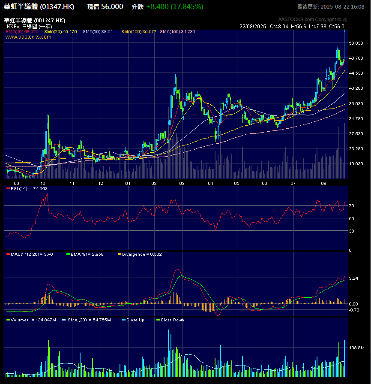Click month label 09 on time axis
The width and height of the screenshot is (371, 384).
[16, 184]
